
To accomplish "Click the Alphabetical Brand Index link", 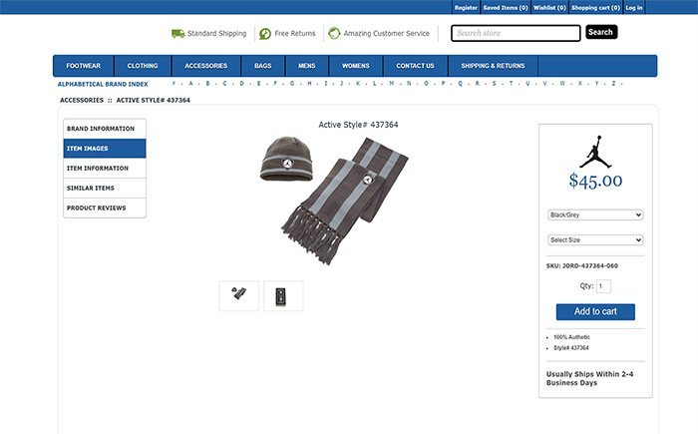I will click(x=103, y=84).
